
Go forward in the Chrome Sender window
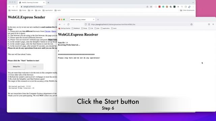coord(13,7)
